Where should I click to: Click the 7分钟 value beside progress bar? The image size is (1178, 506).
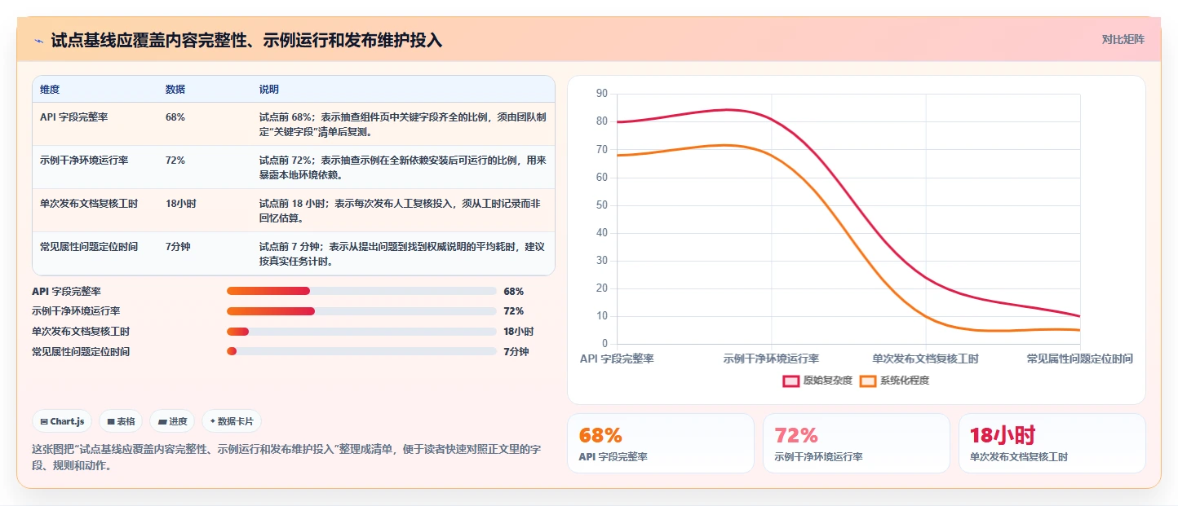click(x=516, y=352)
